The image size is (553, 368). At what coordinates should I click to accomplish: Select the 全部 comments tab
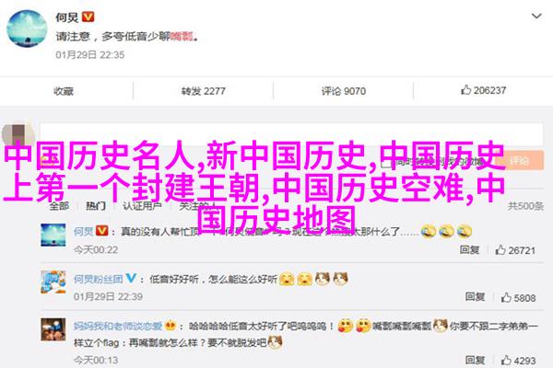tap(59, 206)
